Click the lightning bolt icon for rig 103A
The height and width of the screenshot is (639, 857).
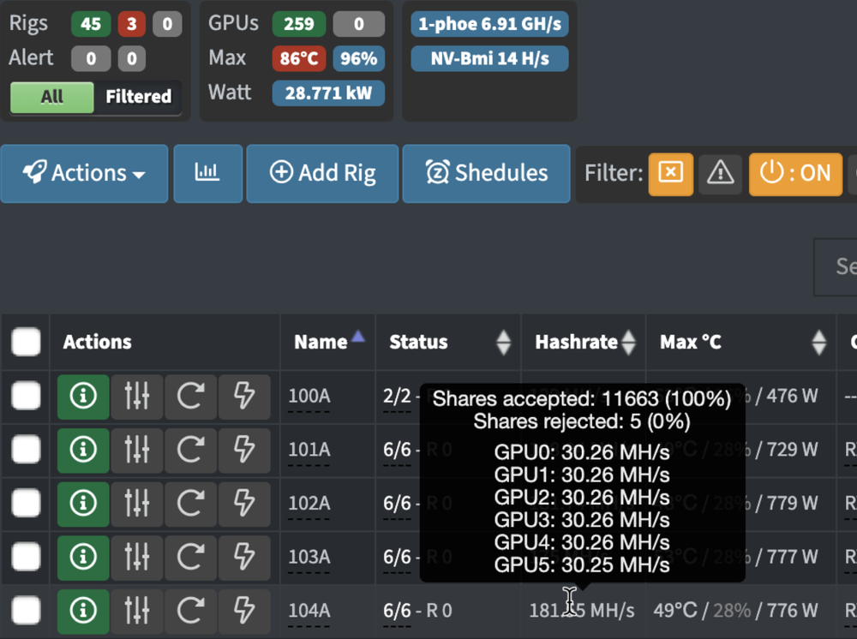pyautogui.click(x=244, y=557)
